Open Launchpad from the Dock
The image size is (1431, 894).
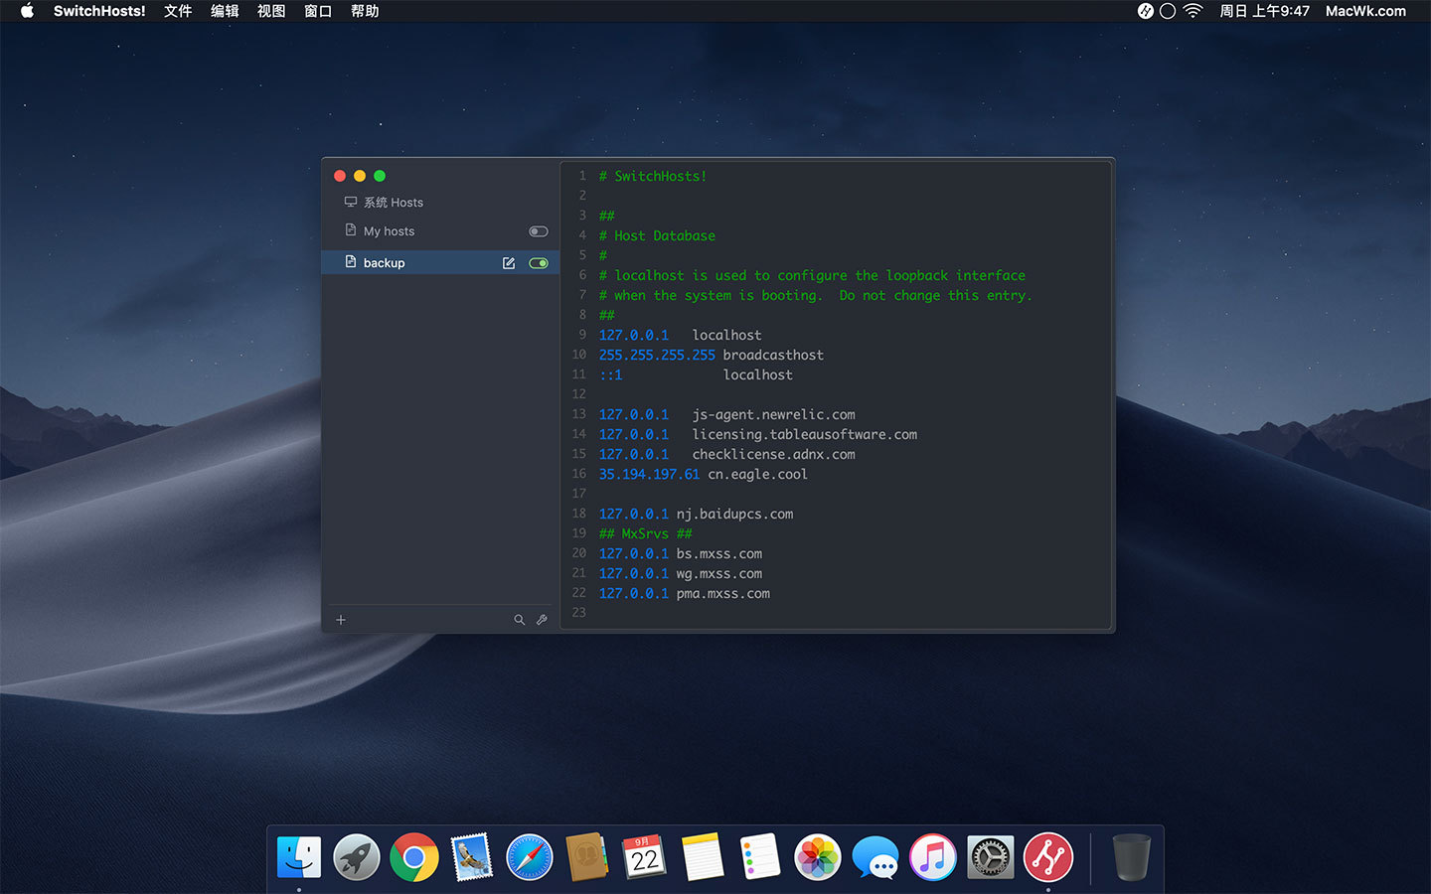click(357, 857)
